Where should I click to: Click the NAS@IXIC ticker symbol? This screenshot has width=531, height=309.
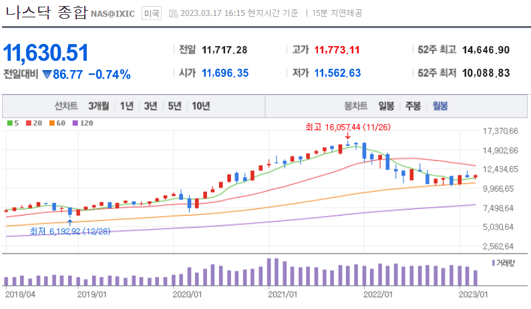[113, 14]
